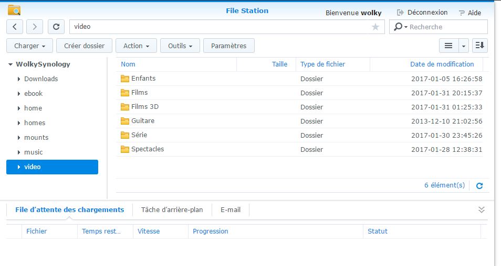Click the Créer dossier button
Screen dimensions: 501x266
pyautogui.click(x=84, y=46)
